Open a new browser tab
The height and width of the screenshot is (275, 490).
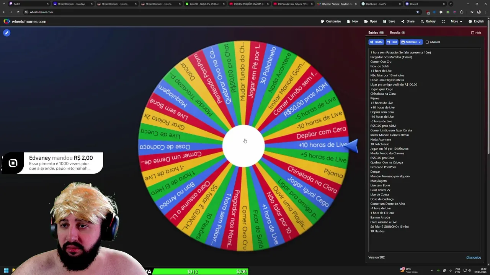[x=451, y=4]
